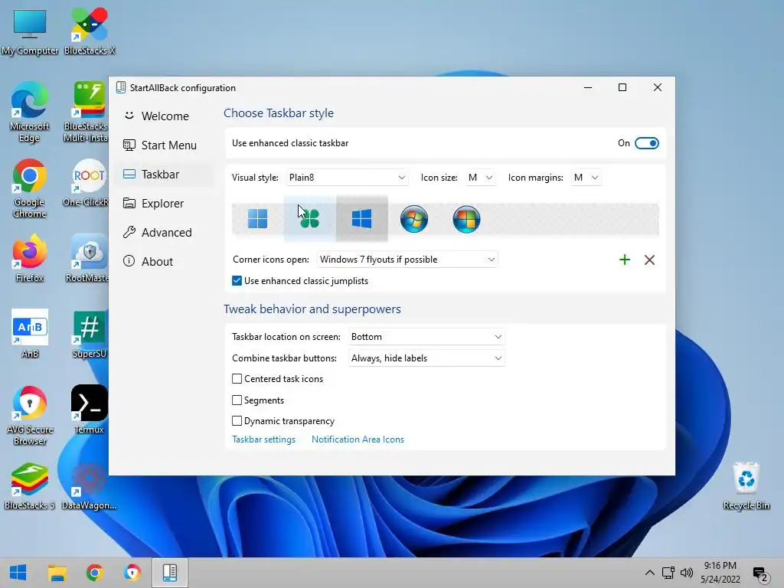Open Explorer settings section
This screenshot has width=784, height=588.
164,204
